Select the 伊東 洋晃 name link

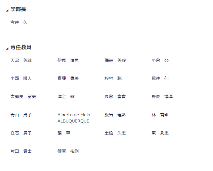coord(68,60)
